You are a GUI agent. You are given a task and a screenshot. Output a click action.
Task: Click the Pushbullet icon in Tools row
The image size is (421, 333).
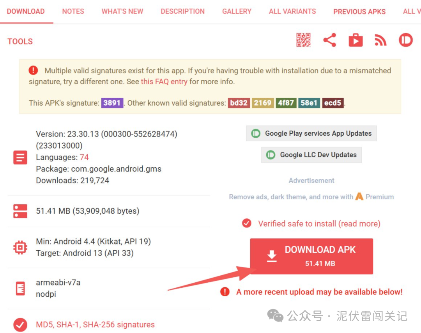click(x=405, y=40)
